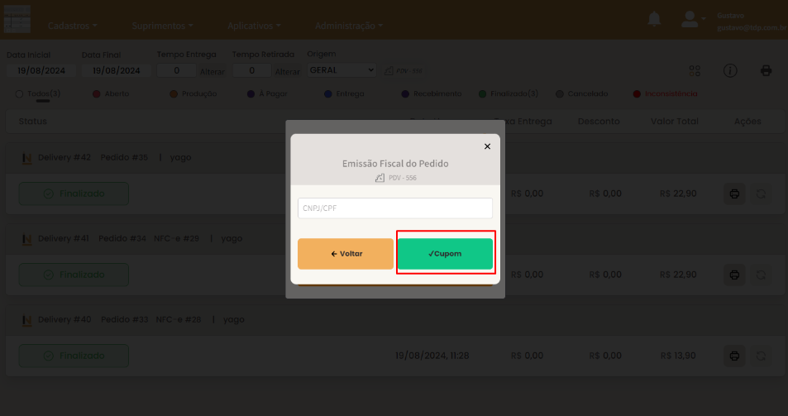Open the Cadastros menu

[73, 26]
